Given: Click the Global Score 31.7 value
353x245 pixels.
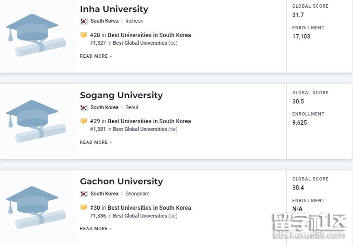Looking at the screenshot, I should pyautogui.click(x=298, y=15).
